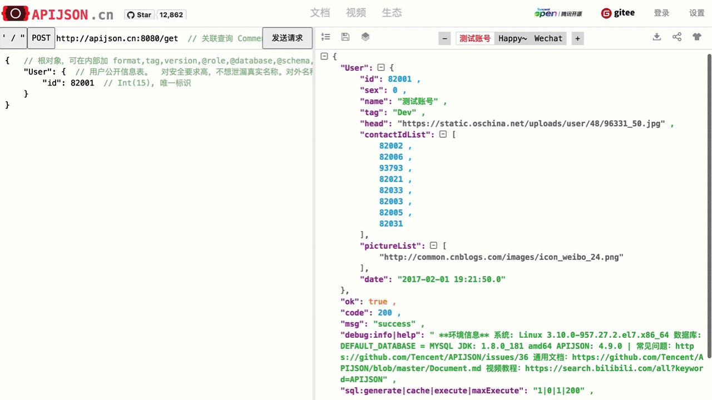This screenshot has width=712, height=400.
Task: Click the minus icon beside the tabs
Action: [x=444, y=38]
